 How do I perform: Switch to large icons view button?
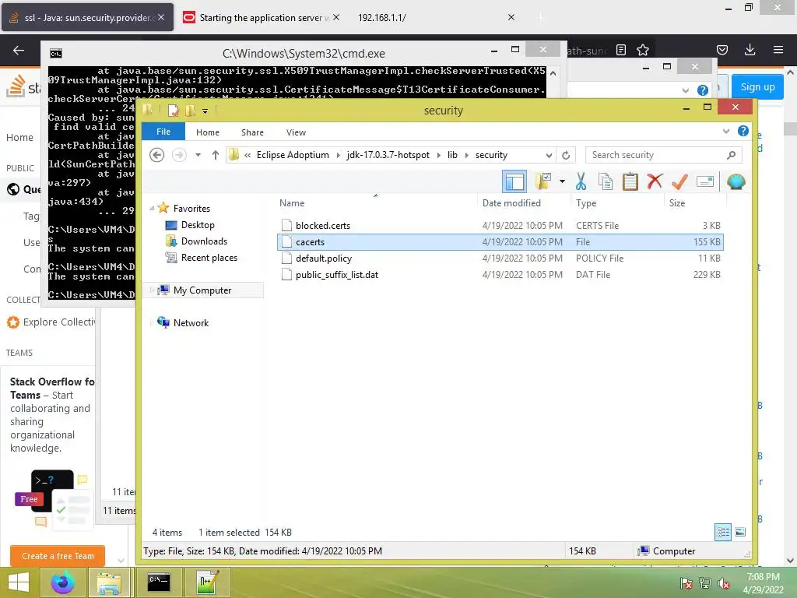point(740,533)
